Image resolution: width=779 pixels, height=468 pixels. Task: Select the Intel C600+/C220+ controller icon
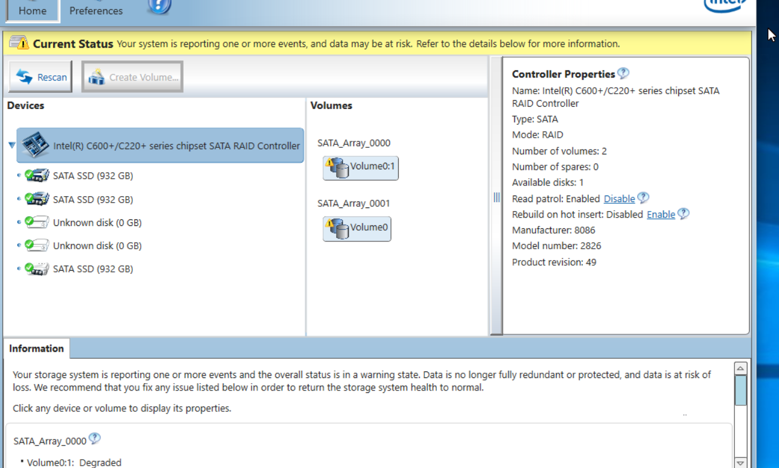[35, 145]
